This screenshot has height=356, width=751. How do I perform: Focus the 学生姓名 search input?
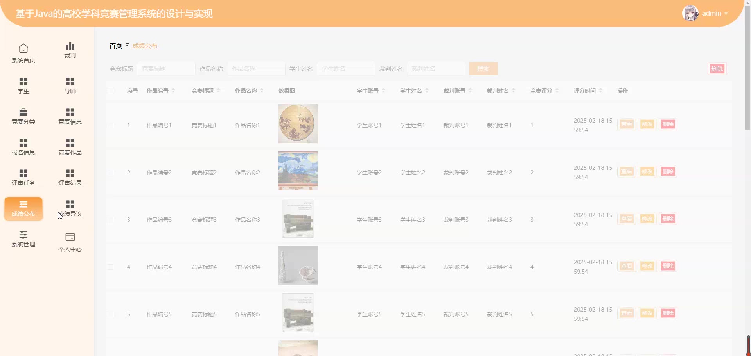pos(346,69)
